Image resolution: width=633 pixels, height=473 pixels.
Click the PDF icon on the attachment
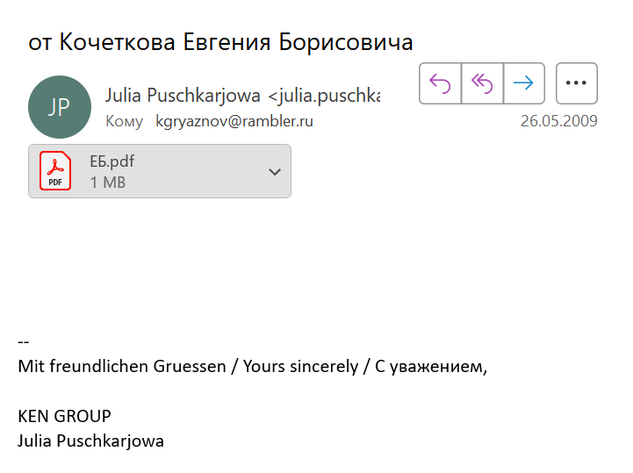[x=55, y=170]
